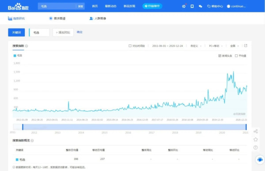This screenshot has height=171, width=265.
Task: Enable the 平均值 checkbox
Action: coord(236,56)
